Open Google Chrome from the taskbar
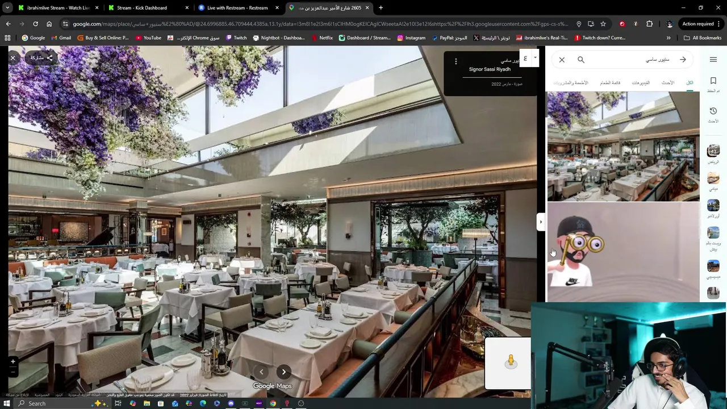This screenshot has width=727, height=409. pyautogui.click(x=273, y=403)
